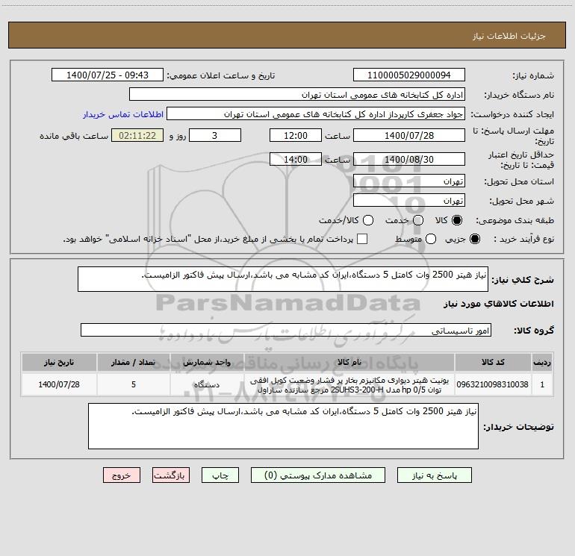The width and height of the screenshot is (575, 556).
Task: Open مشاهده مدارک پیوستی (0) button
Action: pos(318,475)
